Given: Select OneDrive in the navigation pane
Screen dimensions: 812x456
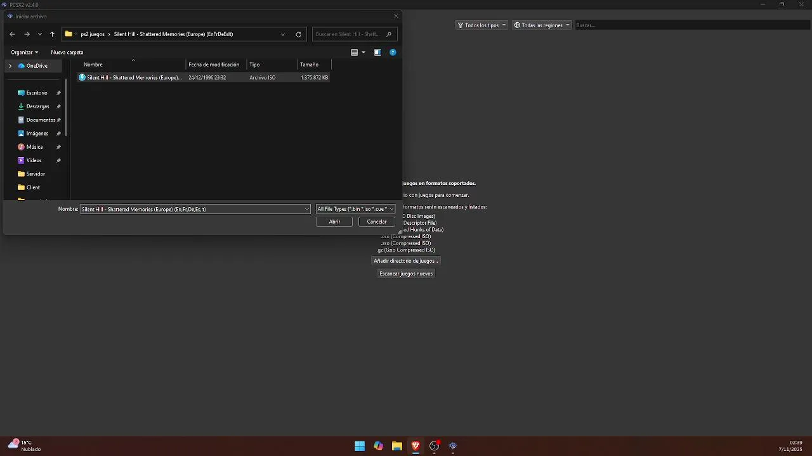Looking at the screenshot, I should point(37,66).
